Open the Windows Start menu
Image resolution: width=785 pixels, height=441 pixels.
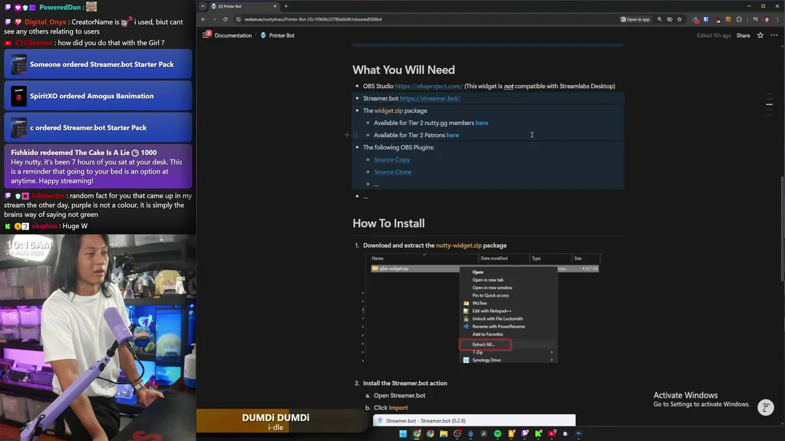pyautogui.click(x=403, y=434)
